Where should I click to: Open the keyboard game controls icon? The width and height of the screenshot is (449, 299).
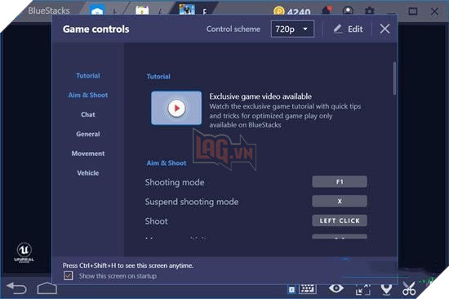tap(308, 289)
